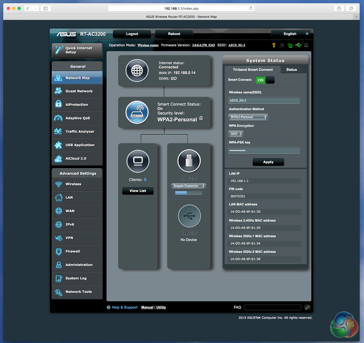Screen dimensions: 364x343
Task: Open Traffic Analyzer
Action: coord(77,131)
